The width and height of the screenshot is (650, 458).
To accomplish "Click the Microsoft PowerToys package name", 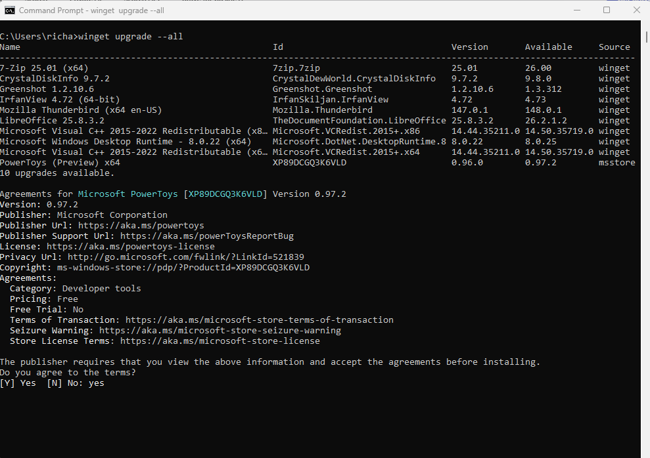I will pos(128,194).
